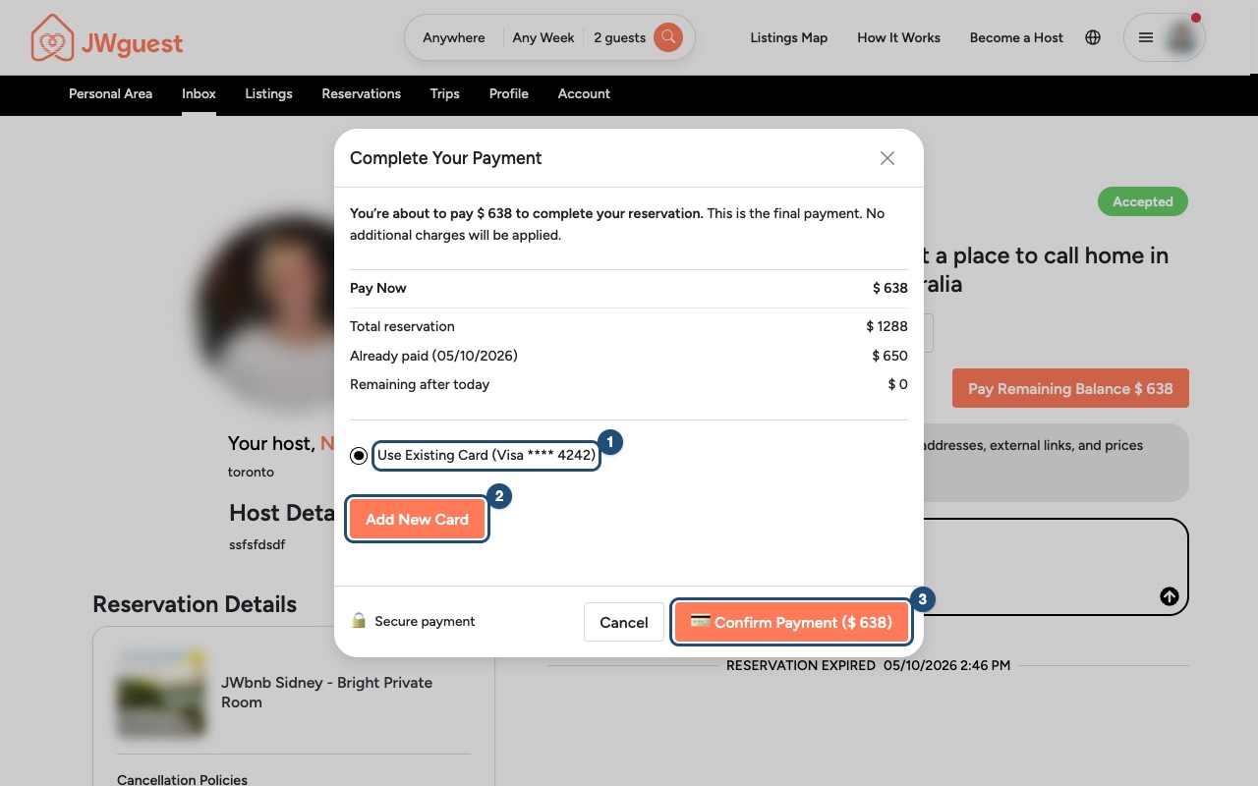
Task: Select the Use Existing Card radio button
Action: [x=359, y=456]
